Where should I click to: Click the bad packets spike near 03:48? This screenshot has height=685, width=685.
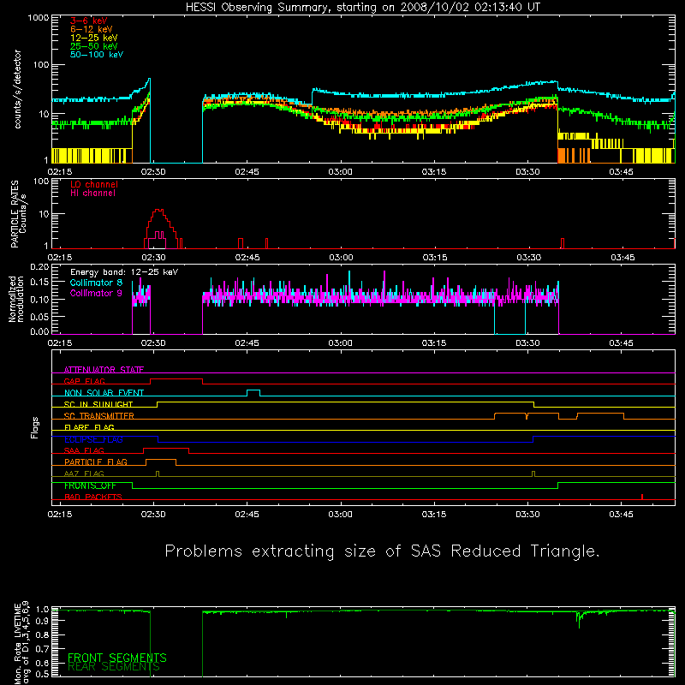click(x=641, y=497)
